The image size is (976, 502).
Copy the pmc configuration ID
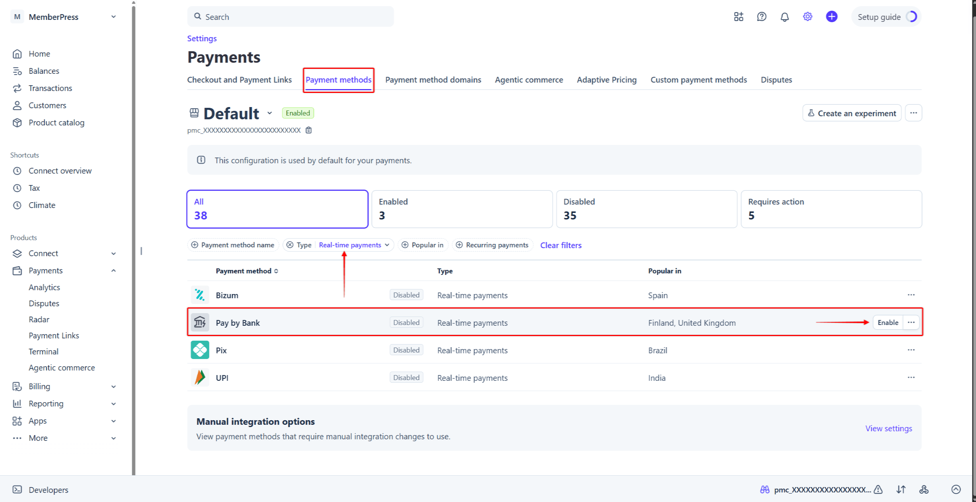click(x=309, y=130)
